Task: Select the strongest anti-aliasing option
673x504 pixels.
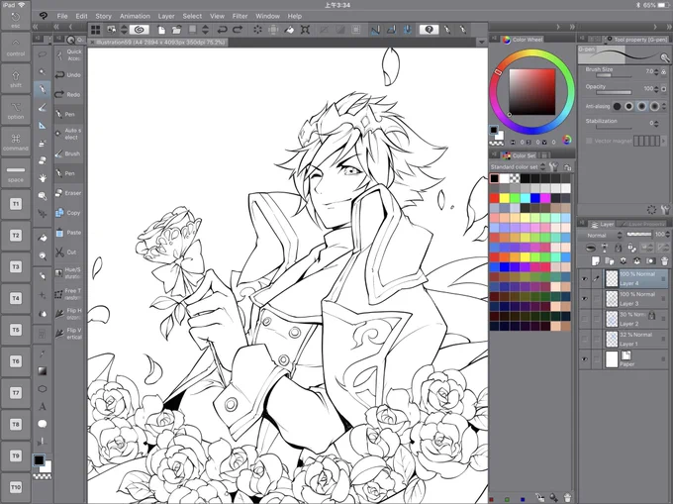Action: pyautogui.click(x=654, y=106)
